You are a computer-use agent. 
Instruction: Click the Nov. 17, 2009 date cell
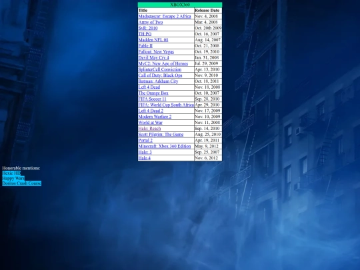[208, 111]
